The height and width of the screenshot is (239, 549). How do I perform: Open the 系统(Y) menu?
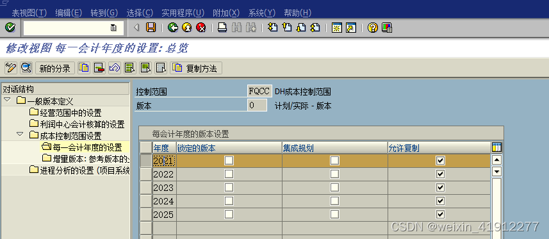(x=262, y=13)
